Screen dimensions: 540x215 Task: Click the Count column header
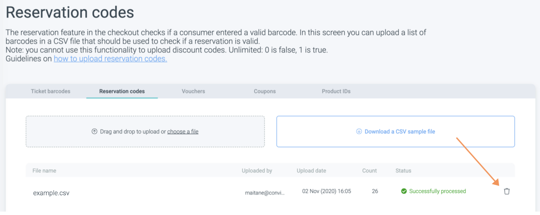369,171
